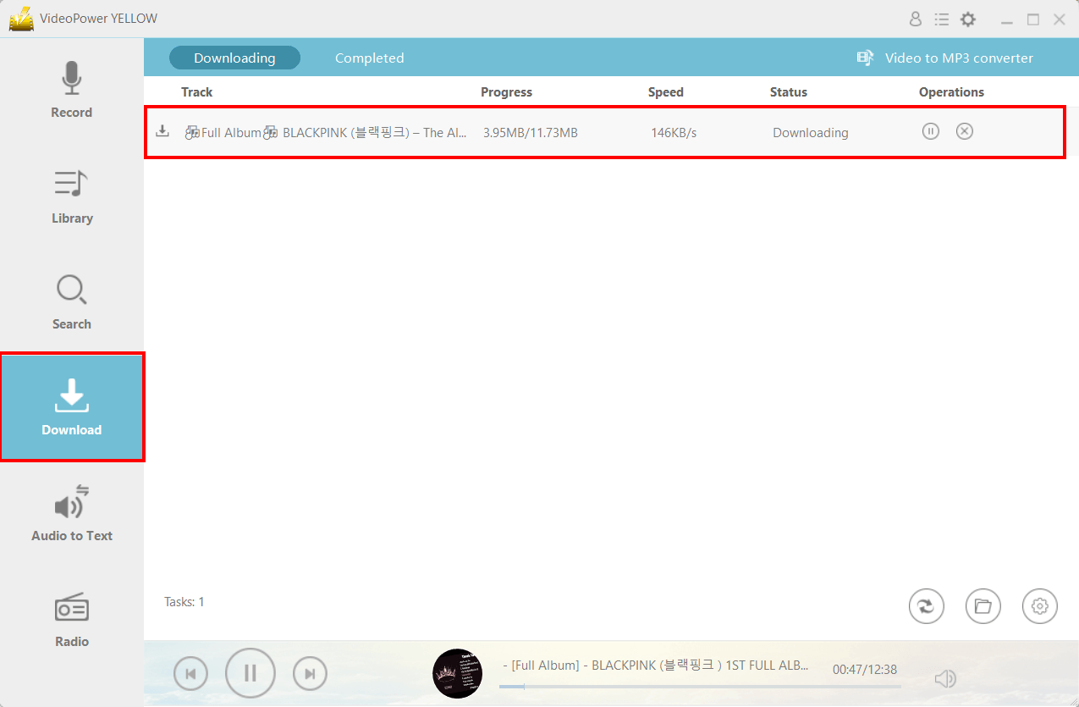The image size is (1079, 707).
Task: Click the now-playing BLACKPINK track title
Action: (x=655, y=666)
